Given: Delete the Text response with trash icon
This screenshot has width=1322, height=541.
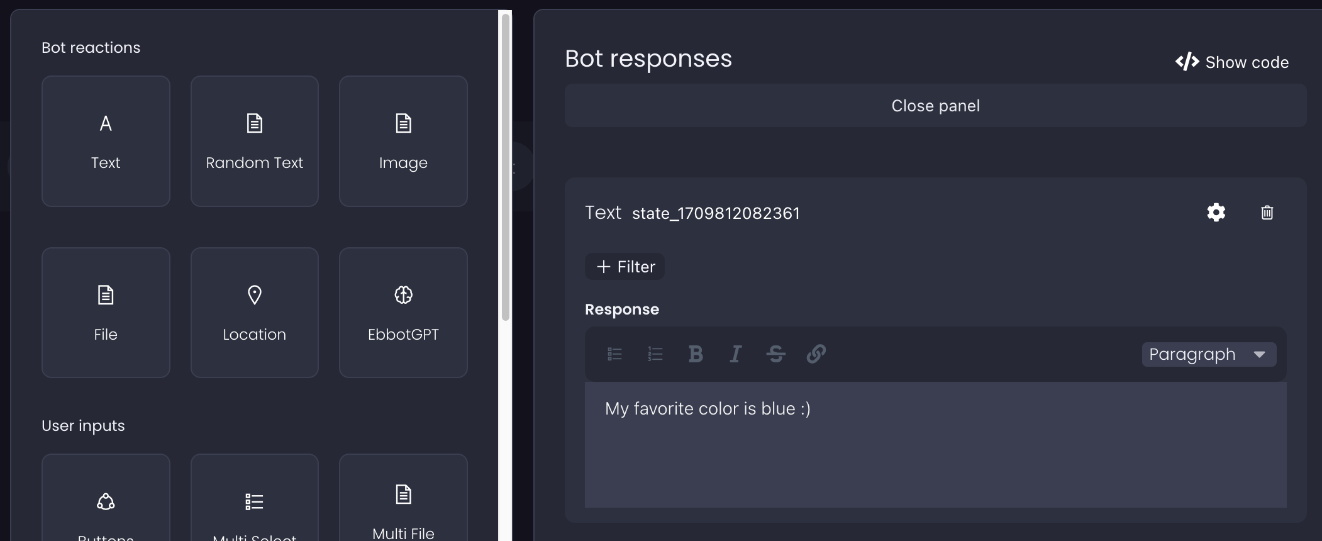Looking at the screenshot, I should [x=1267, y=213].
